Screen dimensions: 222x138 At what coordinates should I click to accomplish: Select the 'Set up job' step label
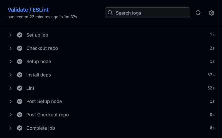37,35
